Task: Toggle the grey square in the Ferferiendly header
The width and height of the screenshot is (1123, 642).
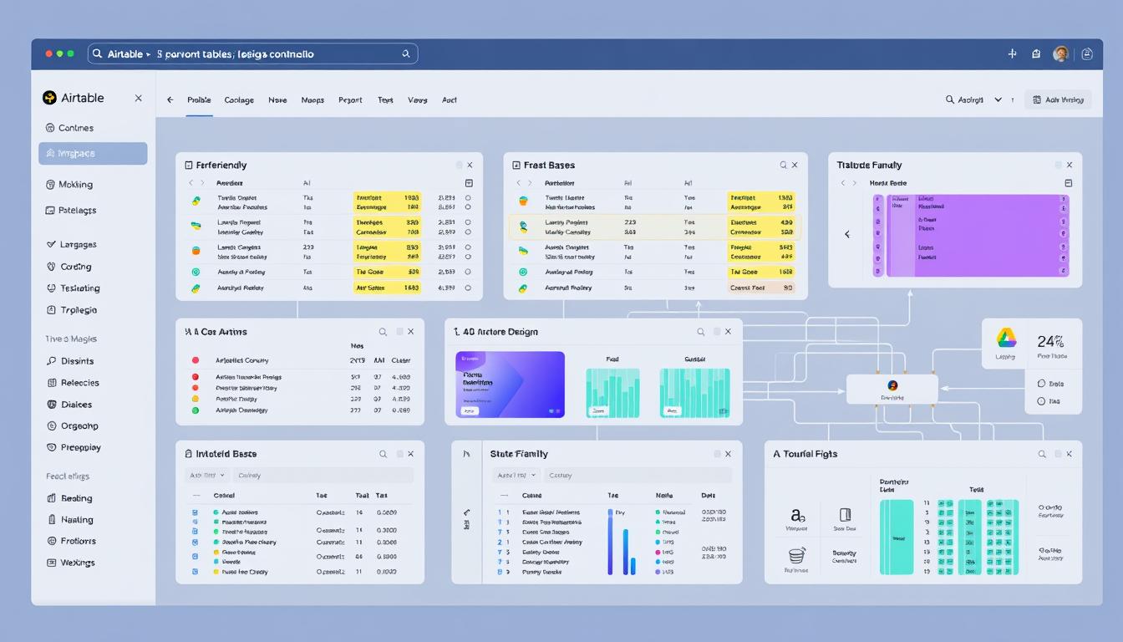Action: pyautogui.click(x=459, y=166)
